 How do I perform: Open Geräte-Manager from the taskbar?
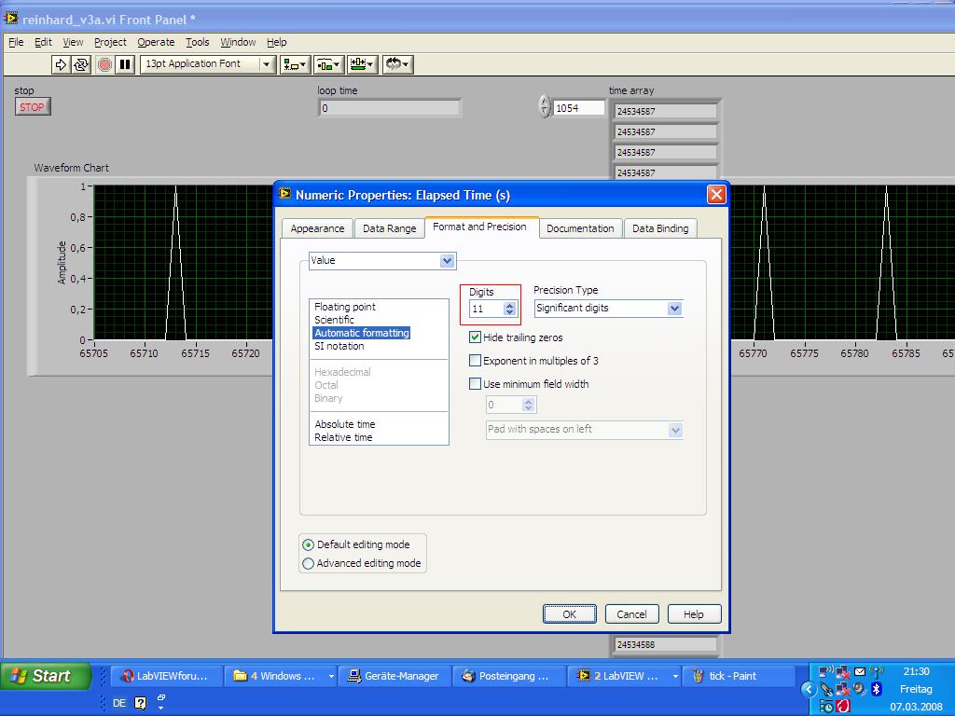(x=392, y=676)
